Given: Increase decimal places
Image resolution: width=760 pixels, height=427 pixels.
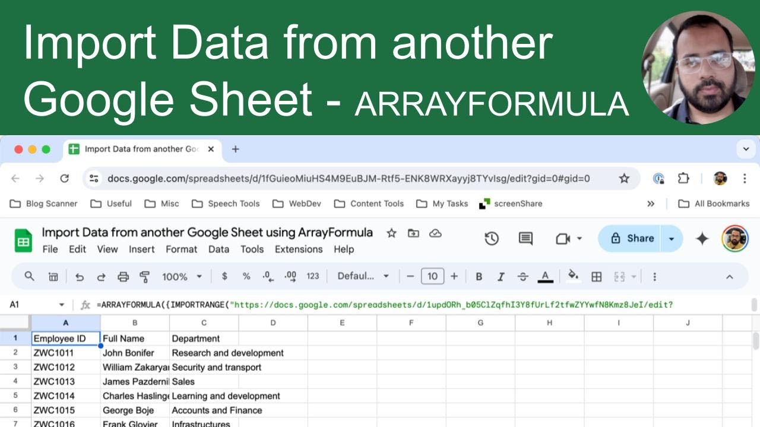Looking at the screenshot, I should [x=290, y=276].
